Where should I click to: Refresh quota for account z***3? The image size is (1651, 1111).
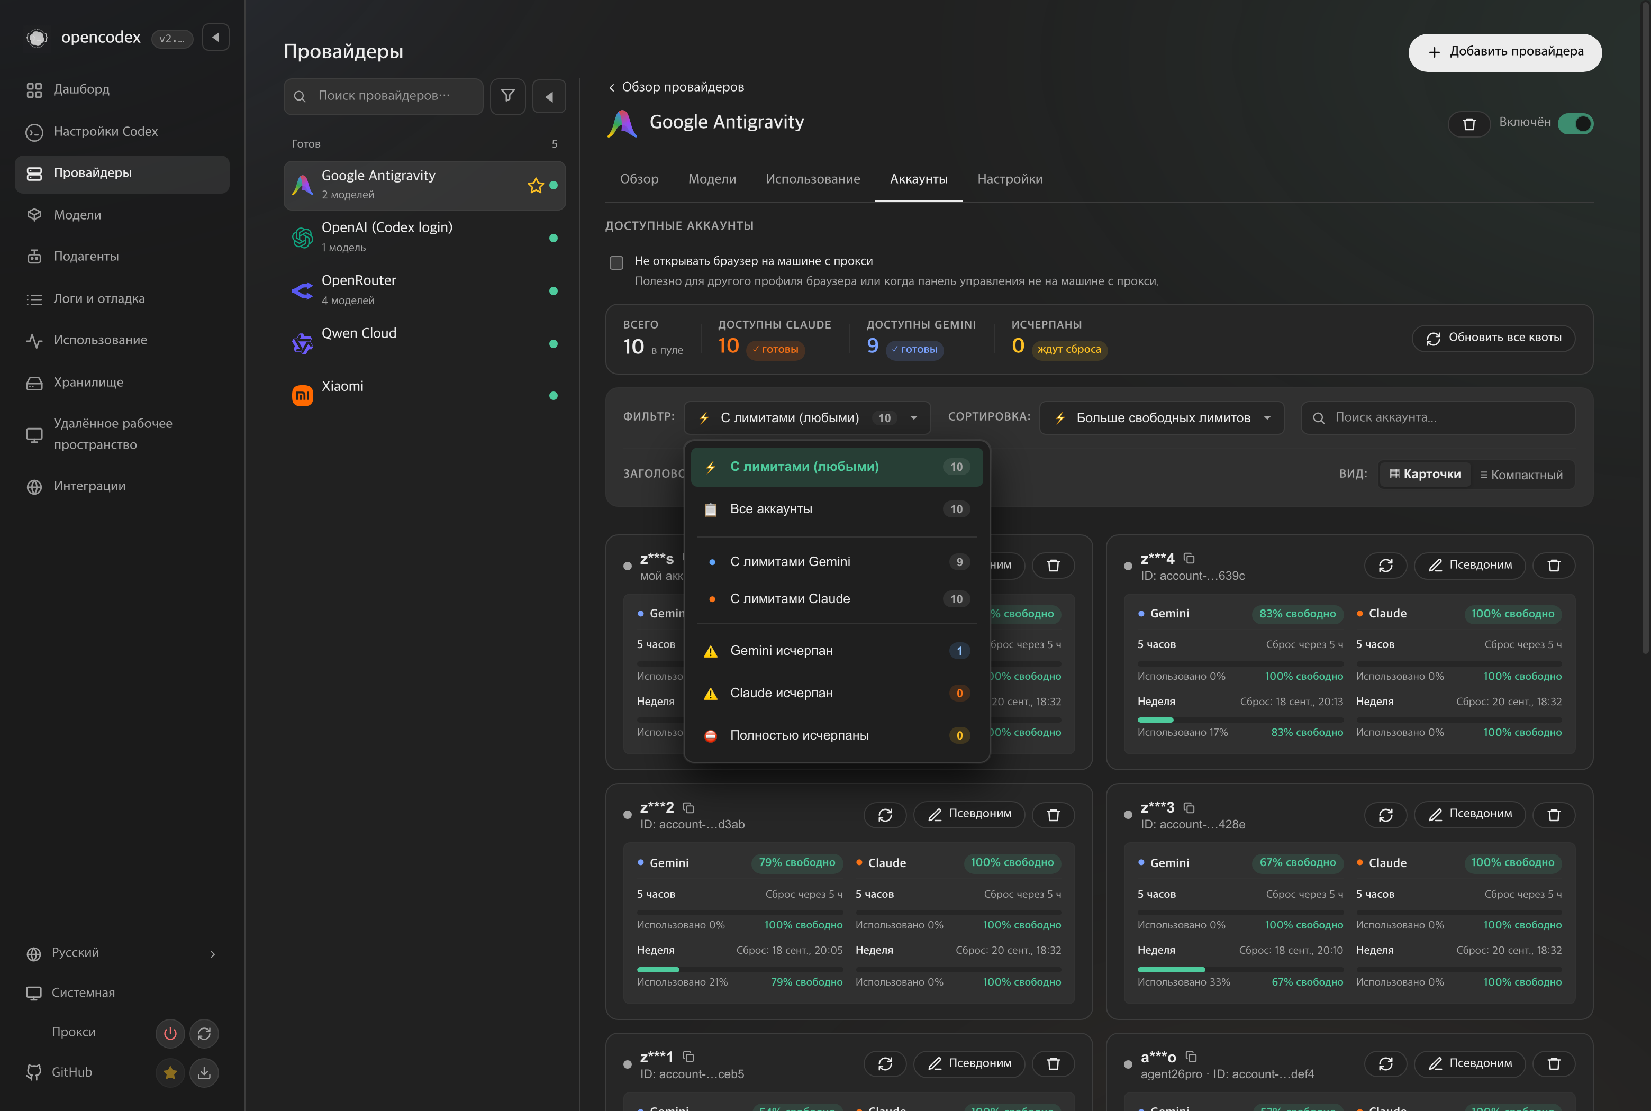1385,815
